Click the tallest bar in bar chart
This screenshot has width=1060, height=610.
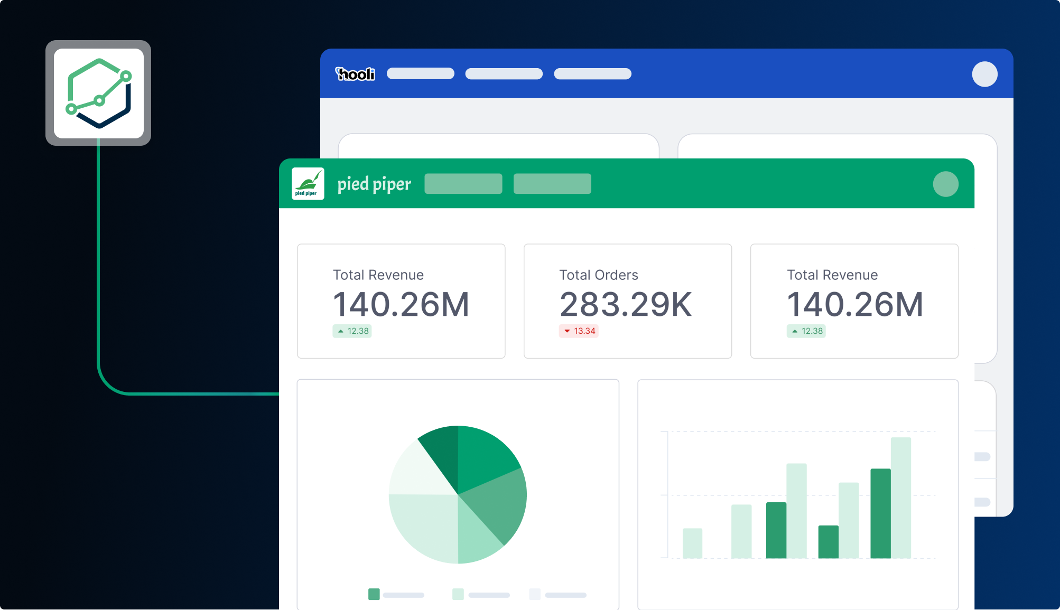[x=900, y=496]
